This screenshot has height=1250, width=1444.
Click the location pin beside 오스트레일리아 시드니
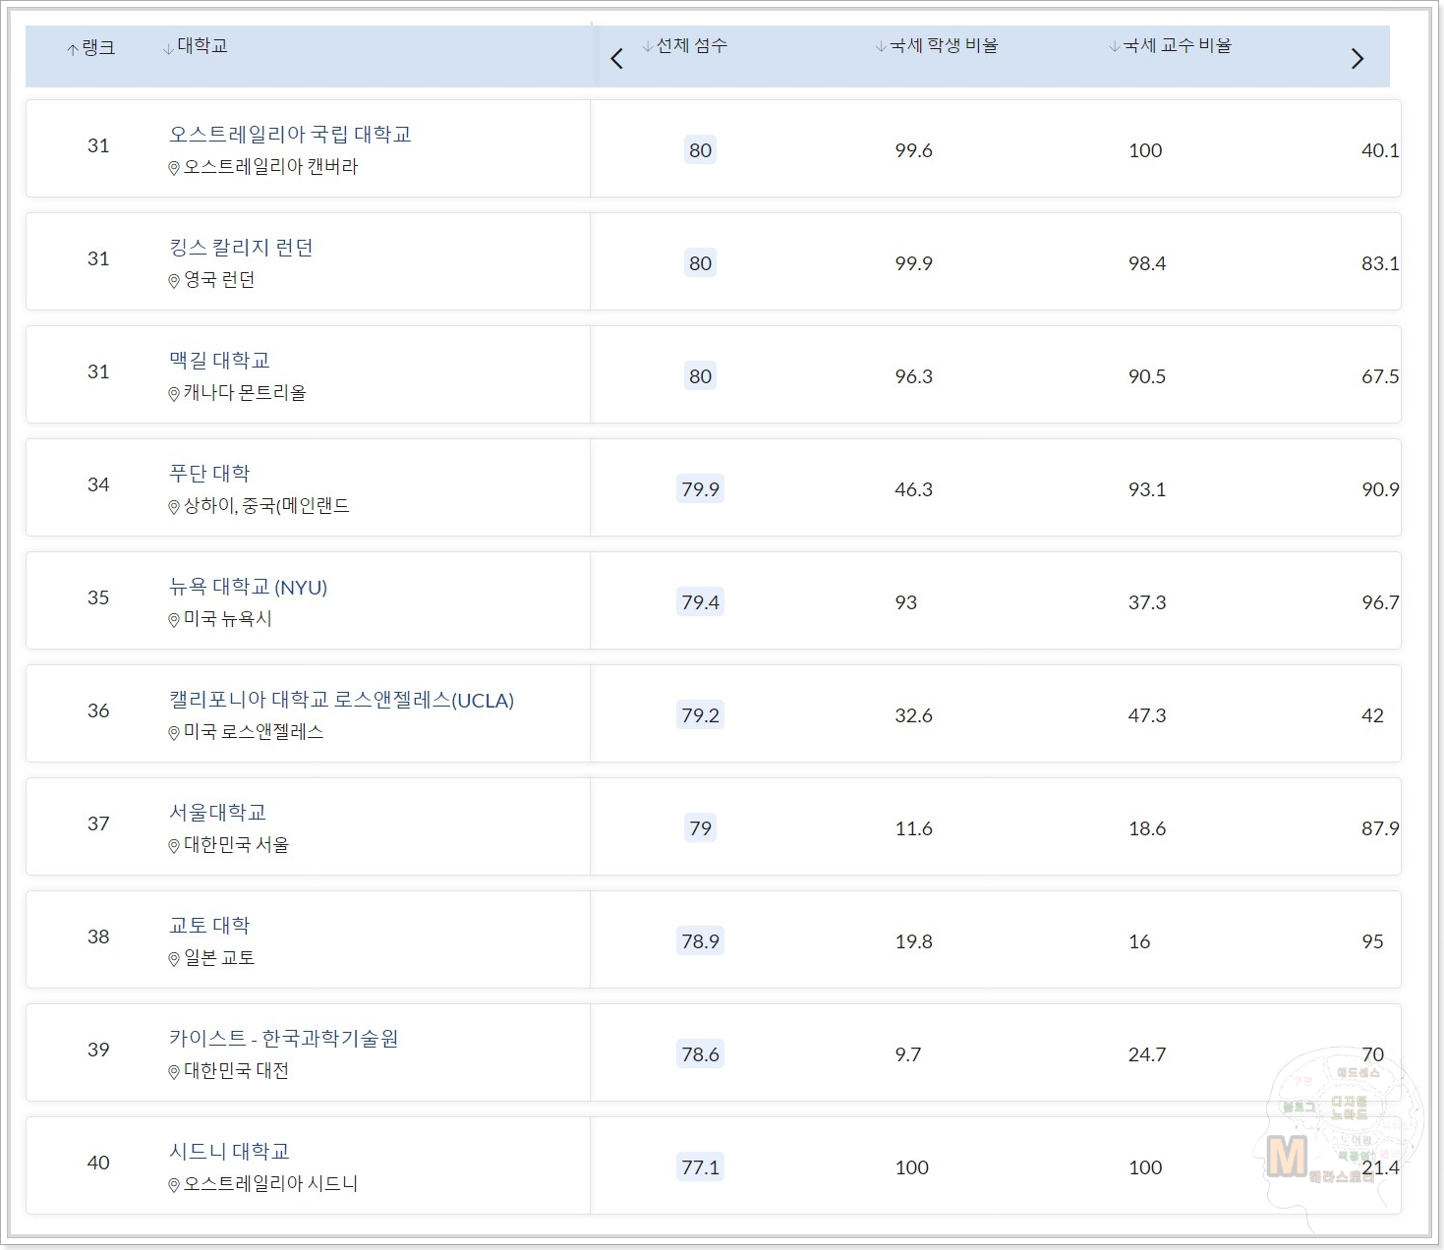click(x=174, y=1185)
